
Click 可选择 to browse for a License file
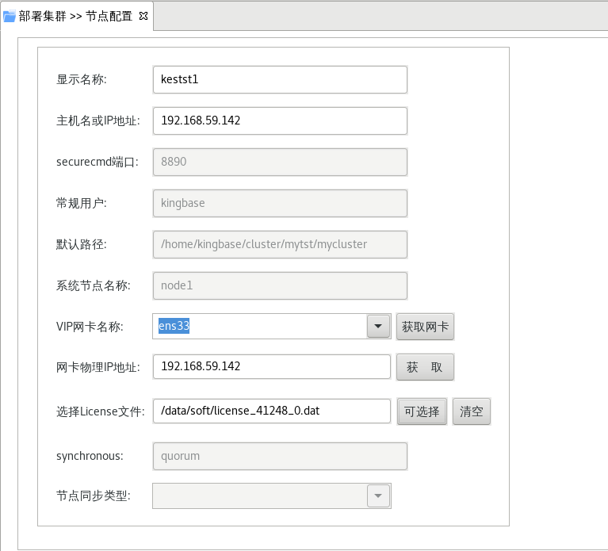pos(422,411)
